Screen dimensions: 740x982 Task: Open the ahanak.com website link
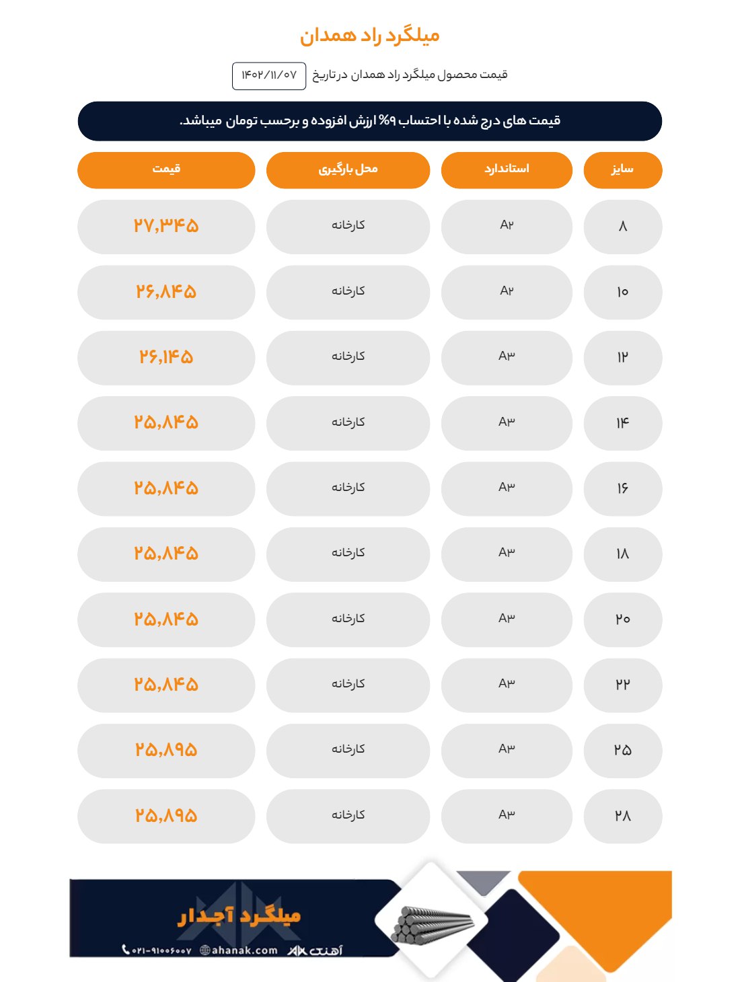(244, 950)
